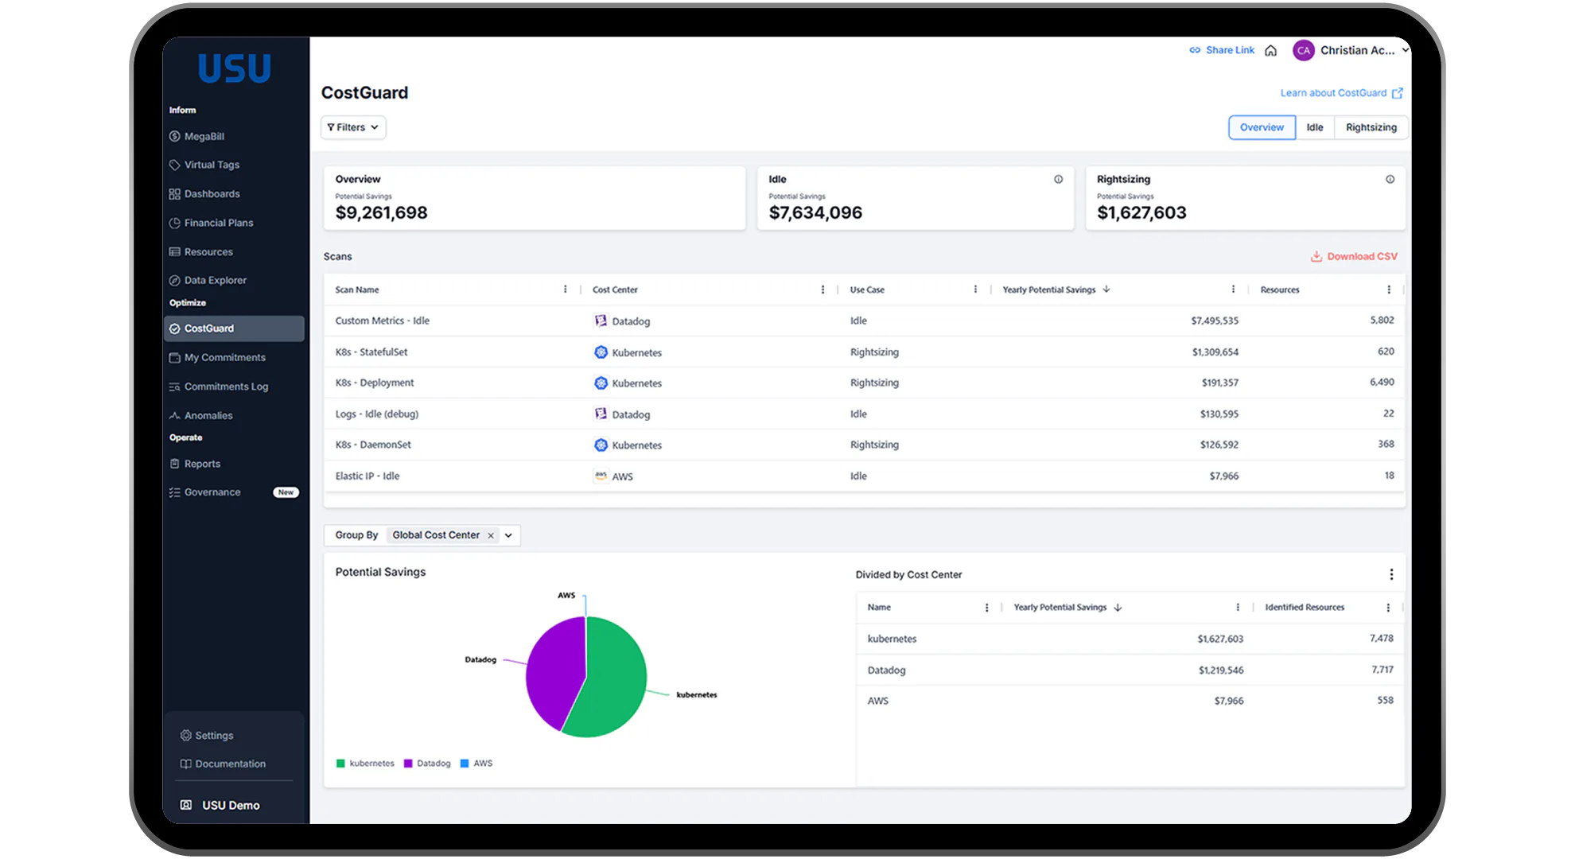
Task: Switch to the Idle tab
Action: [1314, 127]
